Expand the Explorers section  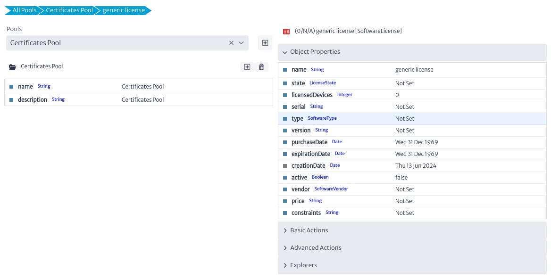coord(412,265)
